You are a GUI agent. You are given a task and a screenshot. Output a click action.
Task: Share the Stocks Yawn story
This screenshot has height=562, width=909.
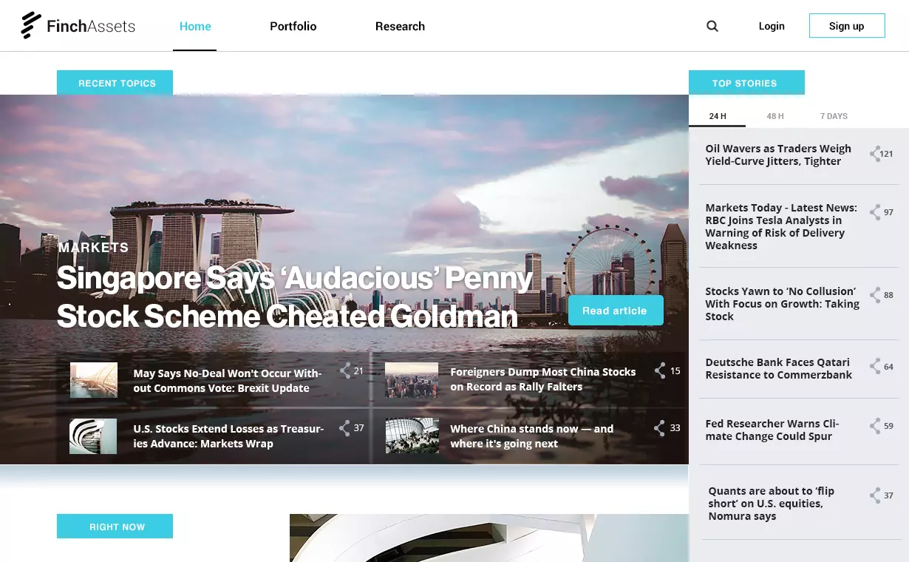pos(875,295)
